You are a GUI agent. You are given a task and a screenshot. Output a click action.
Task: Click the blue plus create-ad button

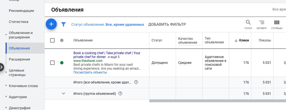51,24
